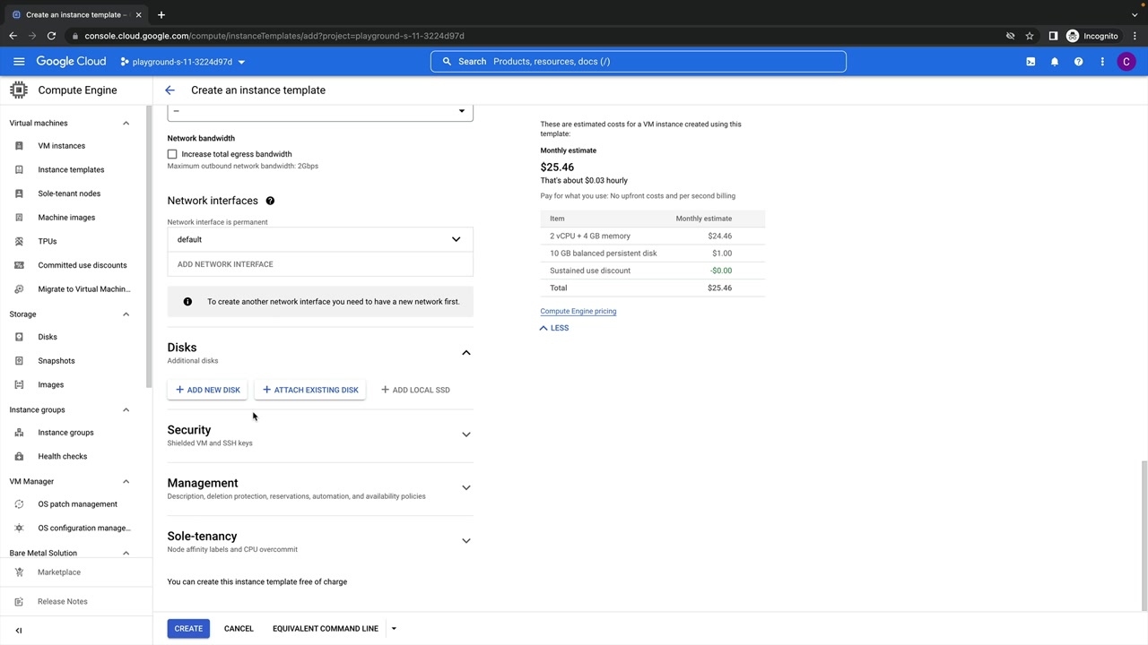Open the Compute Engine pricing link
Screen dimensions: 1148x645
click(578, 311)
